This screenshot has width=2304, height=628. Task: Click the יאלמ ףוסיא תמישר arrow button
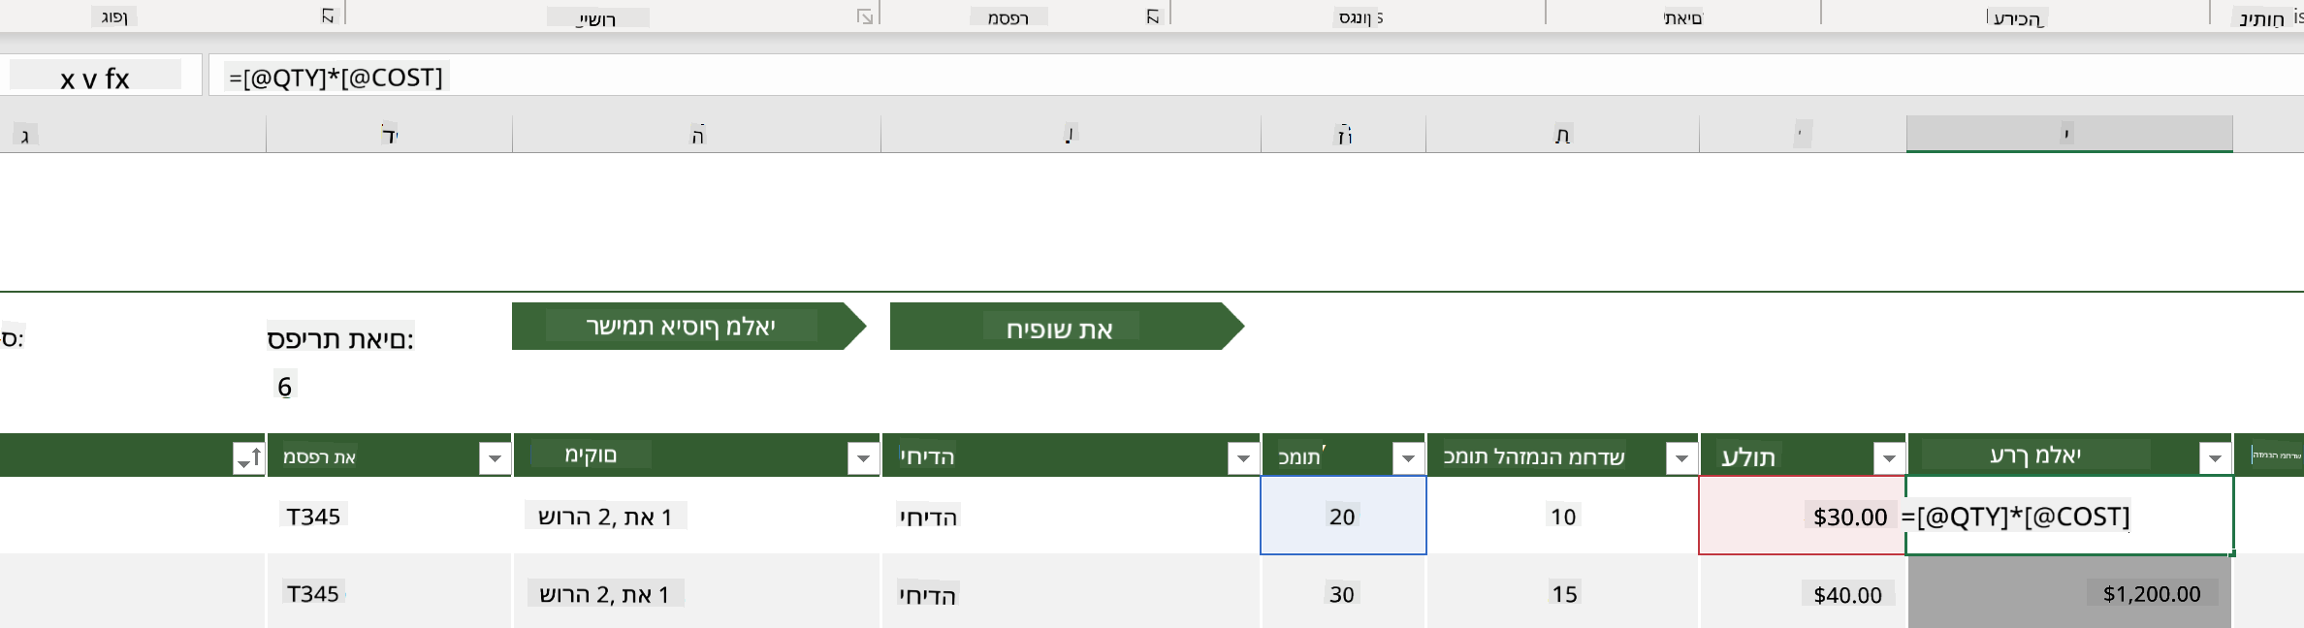[688, 327]
